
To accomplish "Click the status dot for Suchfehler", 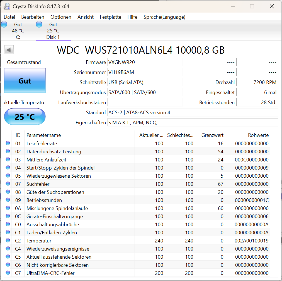I will click(8, 184).
